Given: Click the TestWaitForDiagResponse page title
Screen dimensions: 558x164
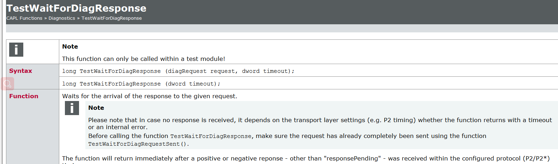Looking at the screenshot, I should (77, 8).
